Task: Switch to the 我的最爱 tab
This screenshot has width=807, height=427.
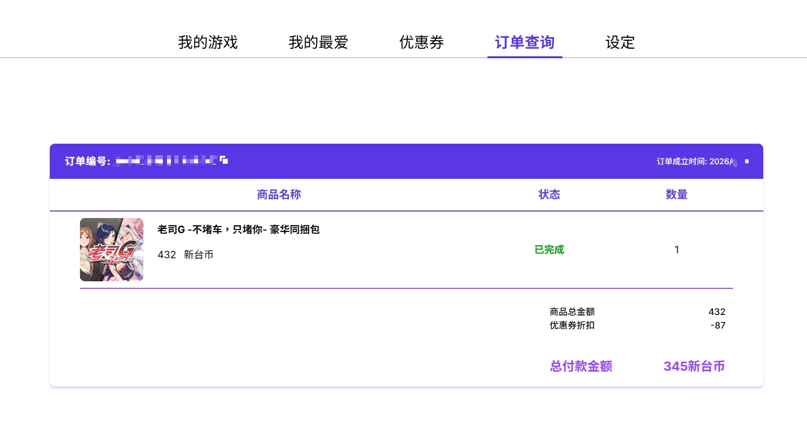Action: pos(318,42)
